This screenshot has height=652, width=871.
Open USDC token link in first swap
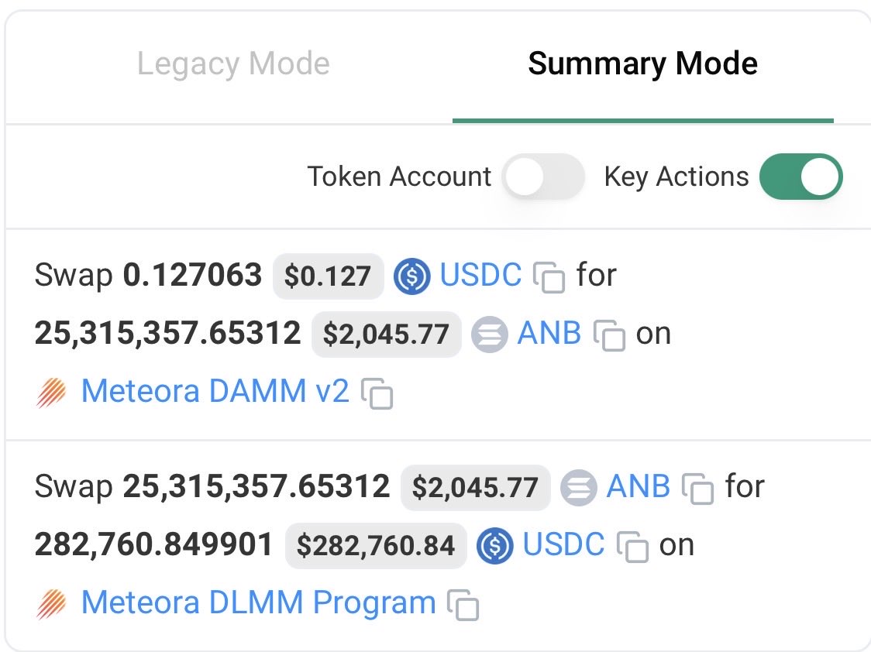pyautogui.click(x=480, y=275)
